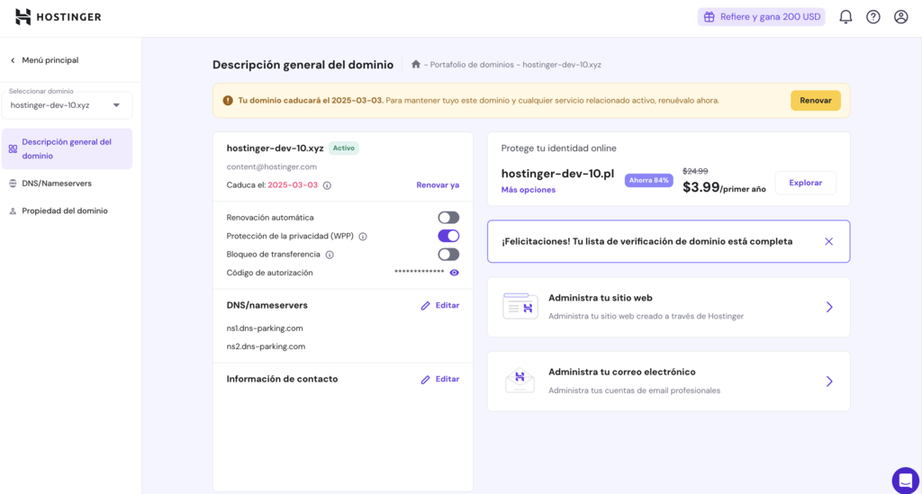Click info icon next to expiry date
This screenshot has height=494, width=922.
tap(328, 185)
